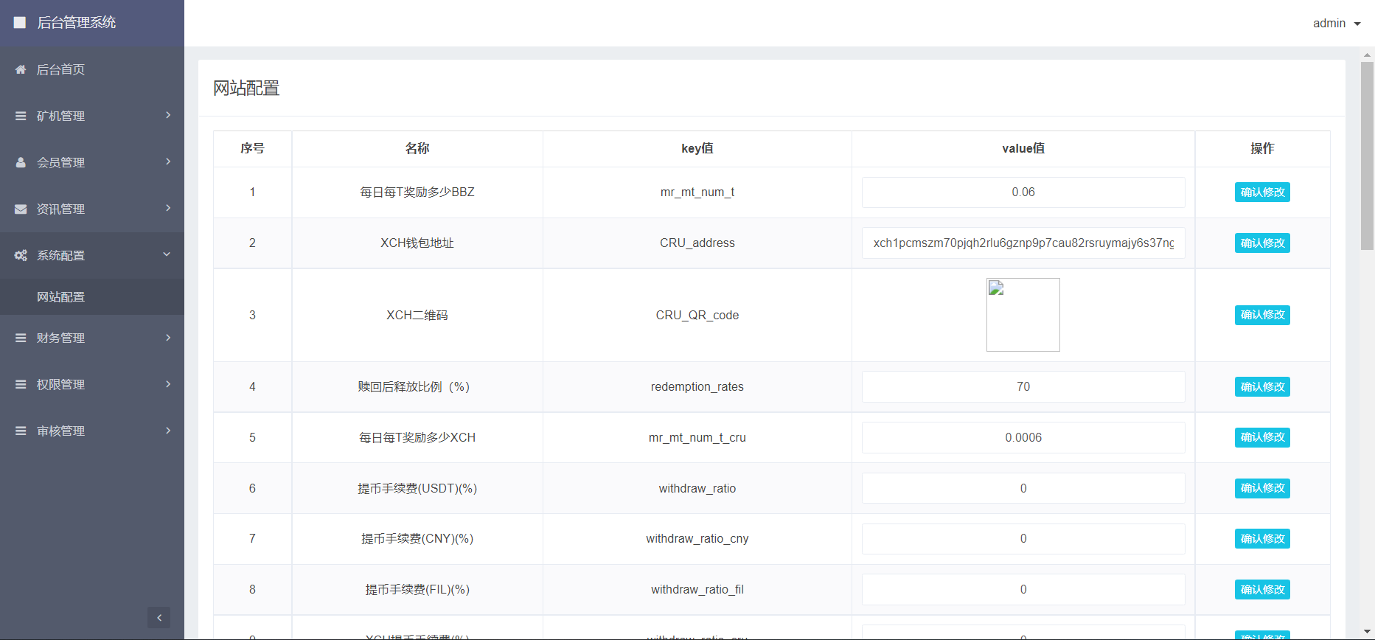Image resolution: width=1375 pixels, height=640 pixels.
Task: Click the logo square beside 后台管理系统
Action: tap(20, 23)
